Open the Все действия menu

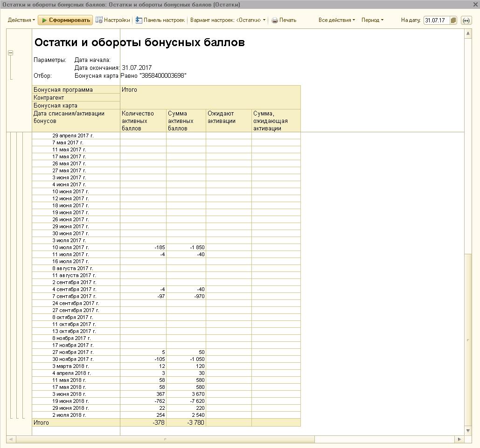point(337,20)
